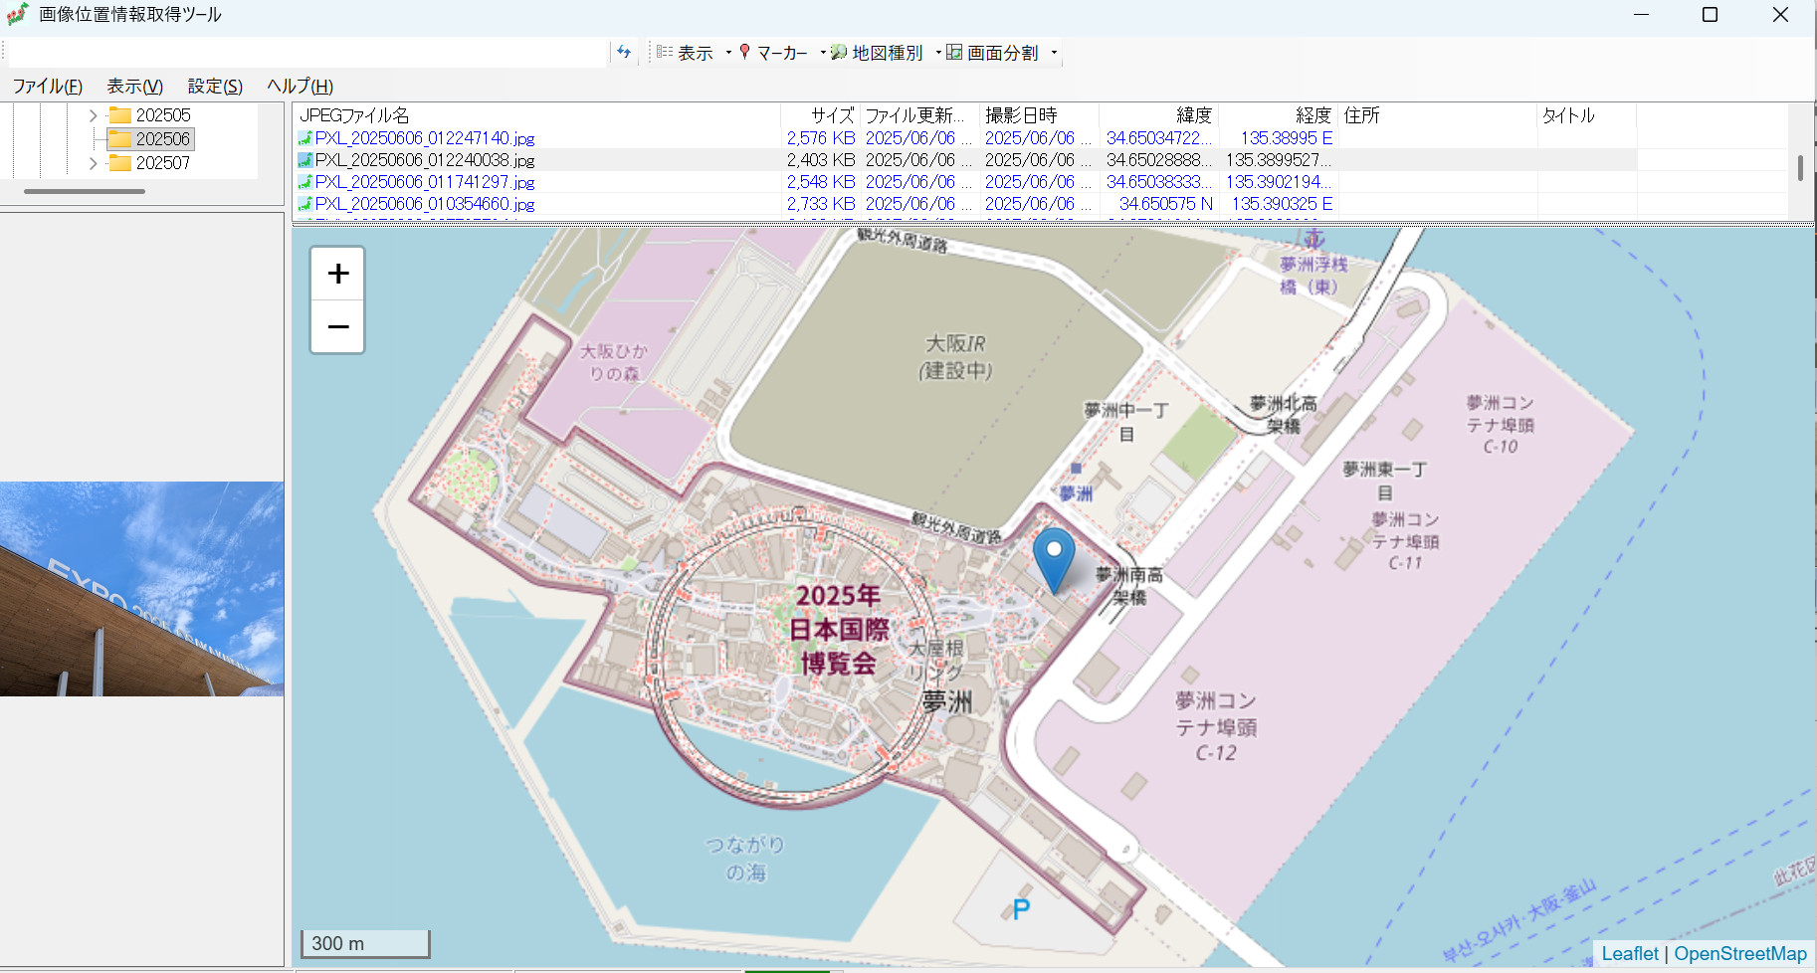Open the 画面分割 dropdown arrow
This screenshot has height=973, width=1817.
[x=1054, y=53]
